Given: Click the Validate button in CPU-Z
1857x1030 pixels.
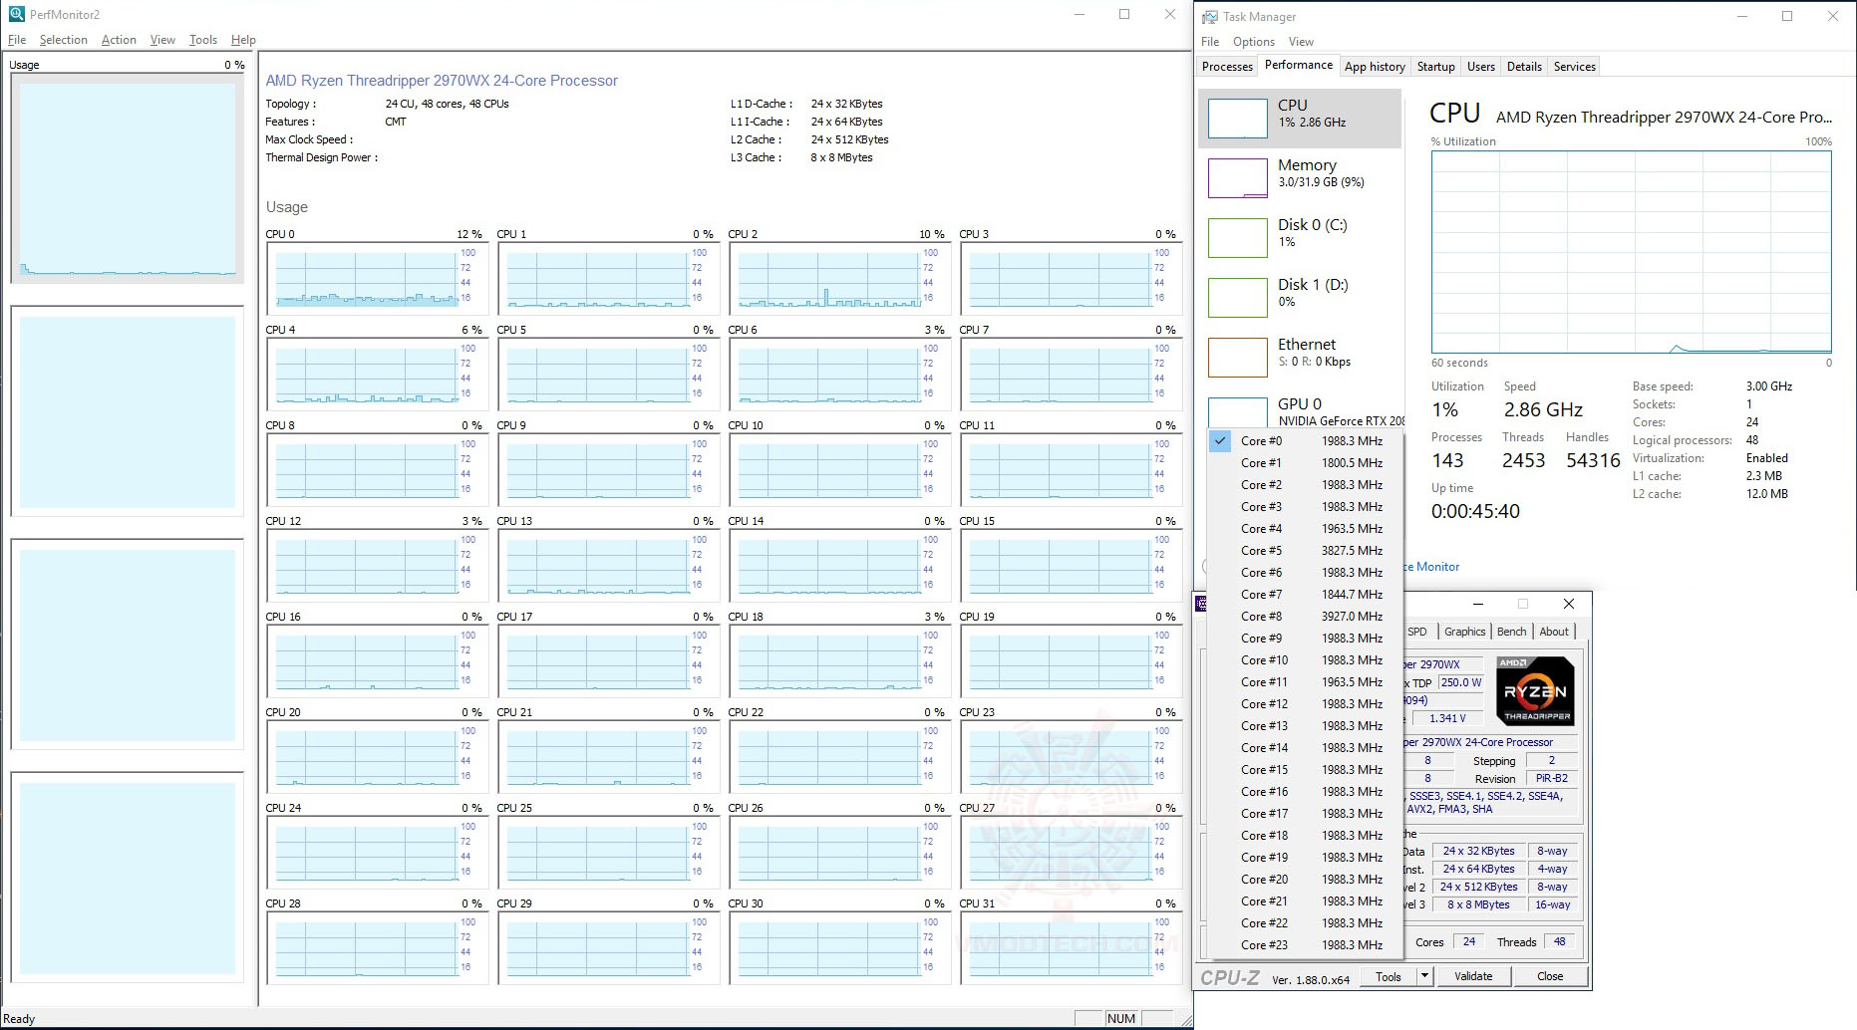Looking at the screenshot, I should tap(1473, 976).
